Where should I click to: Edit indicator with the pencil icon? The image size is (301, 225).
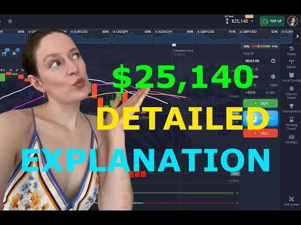17,70
